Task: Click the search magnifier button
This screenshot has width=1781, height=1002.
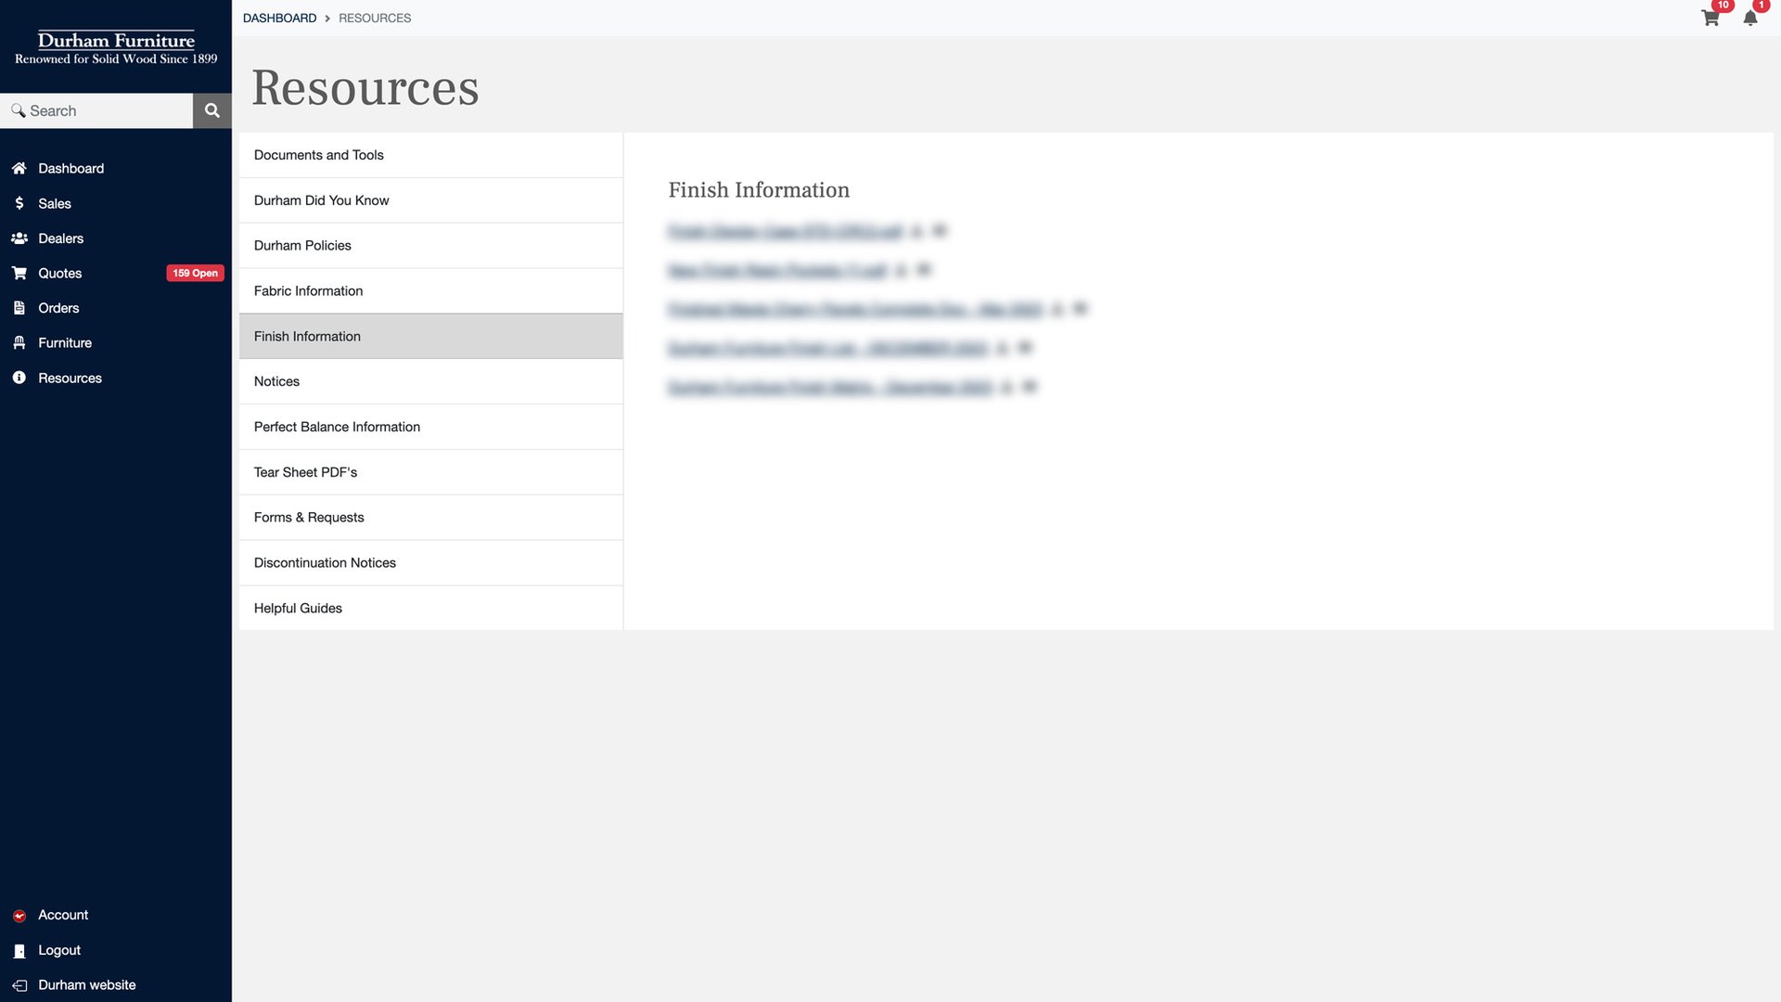Action: tap(211, 110)
